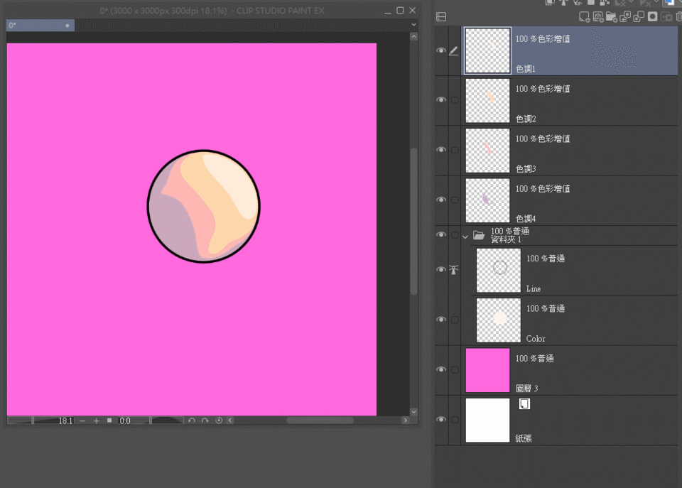Click the reference layer lighthouse icon on Line
Screen dimensions: 682x488
(x=455, y=270)
